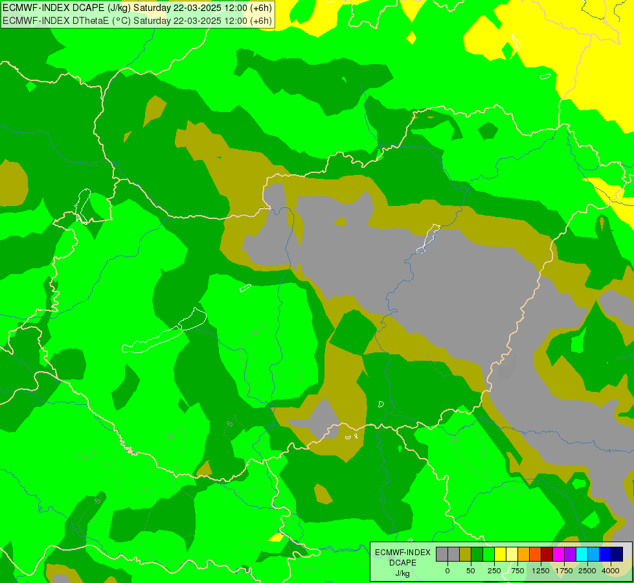Screen dimensions: 634x583
Task: Pick the light blue legend swatch
Action: pyautogui.click(x=594, y=554)
